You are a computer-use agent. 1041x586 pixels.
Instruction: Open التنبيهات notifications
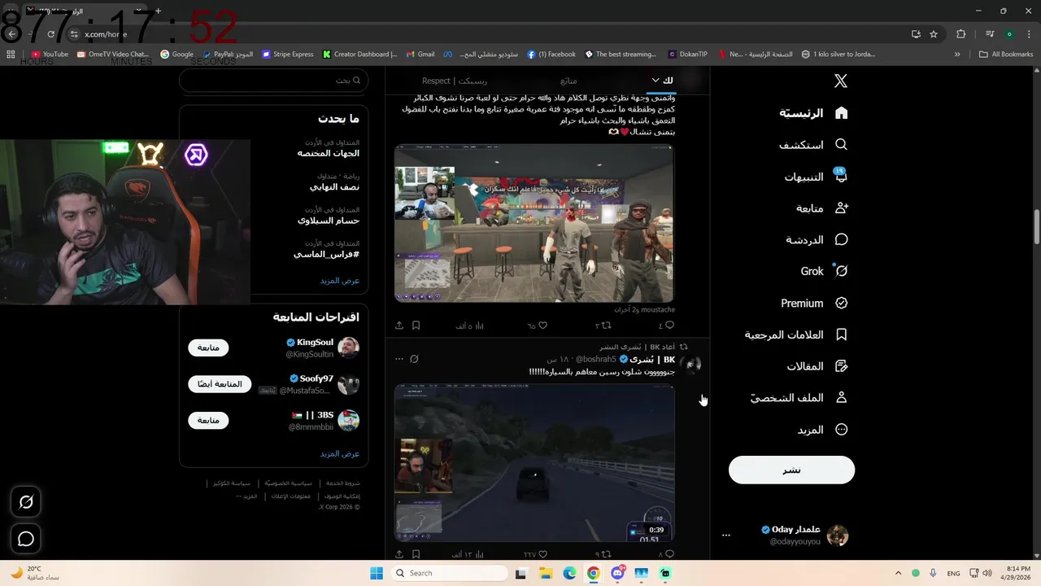tap(817, 177)
